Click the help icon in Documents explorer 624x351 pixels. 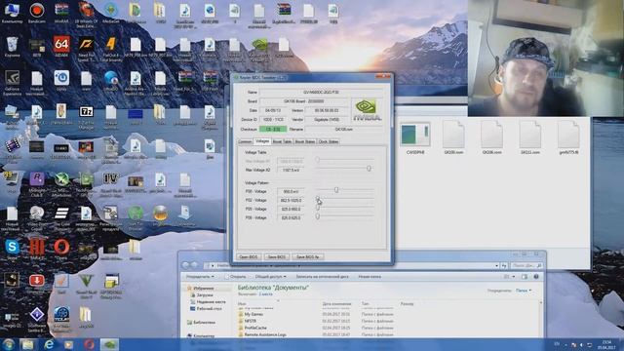pyautogui.click(x=536, y=277)
